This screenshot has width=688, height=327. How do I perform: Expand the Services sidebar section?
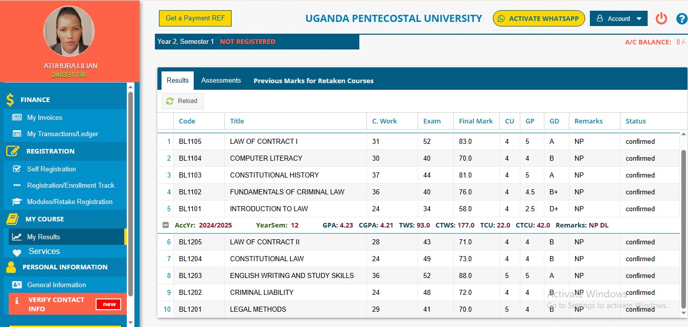44,251
